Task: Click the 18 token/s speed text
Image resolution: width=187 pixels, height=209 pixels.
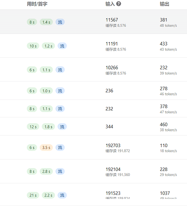Action: click(x=168, y=151)
